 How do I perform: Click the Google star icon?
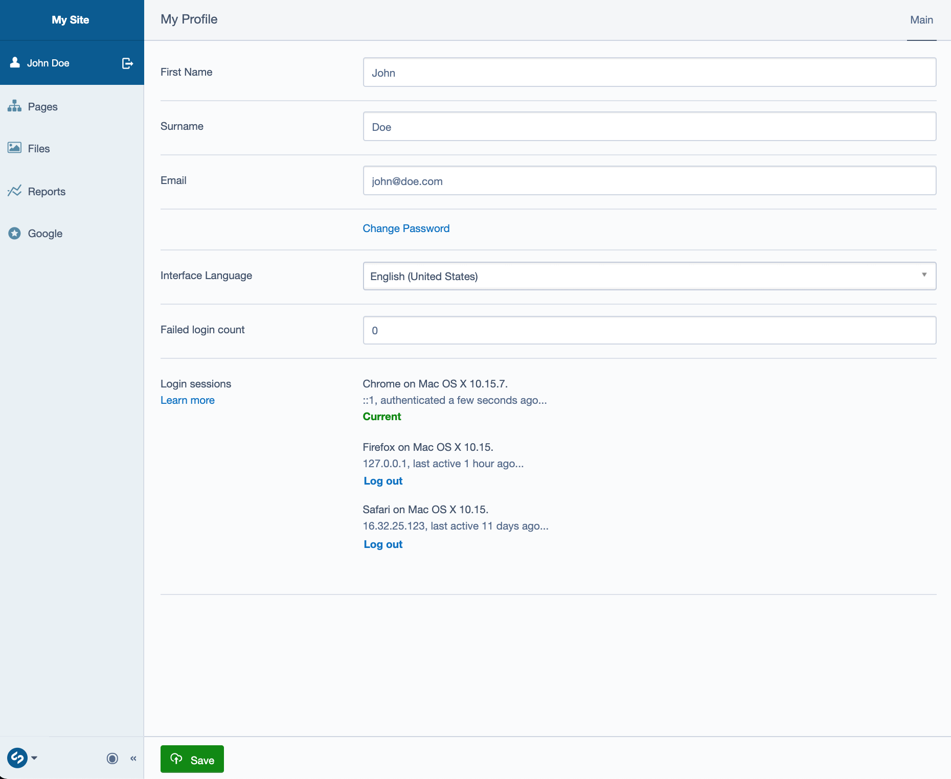point(15,233)
